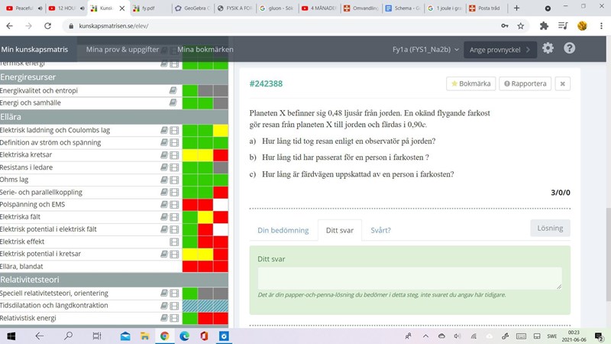The image size is (611, 344).
Task: Click the Ditt svar text field
Action: [x=409, y=278]
